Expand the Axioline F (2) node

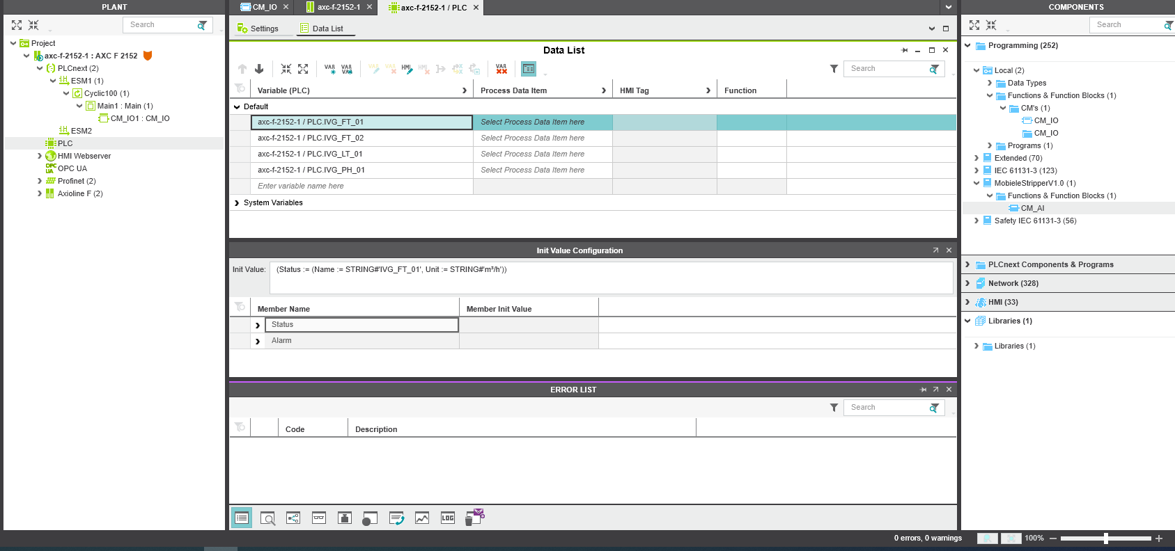pos(40,193)
